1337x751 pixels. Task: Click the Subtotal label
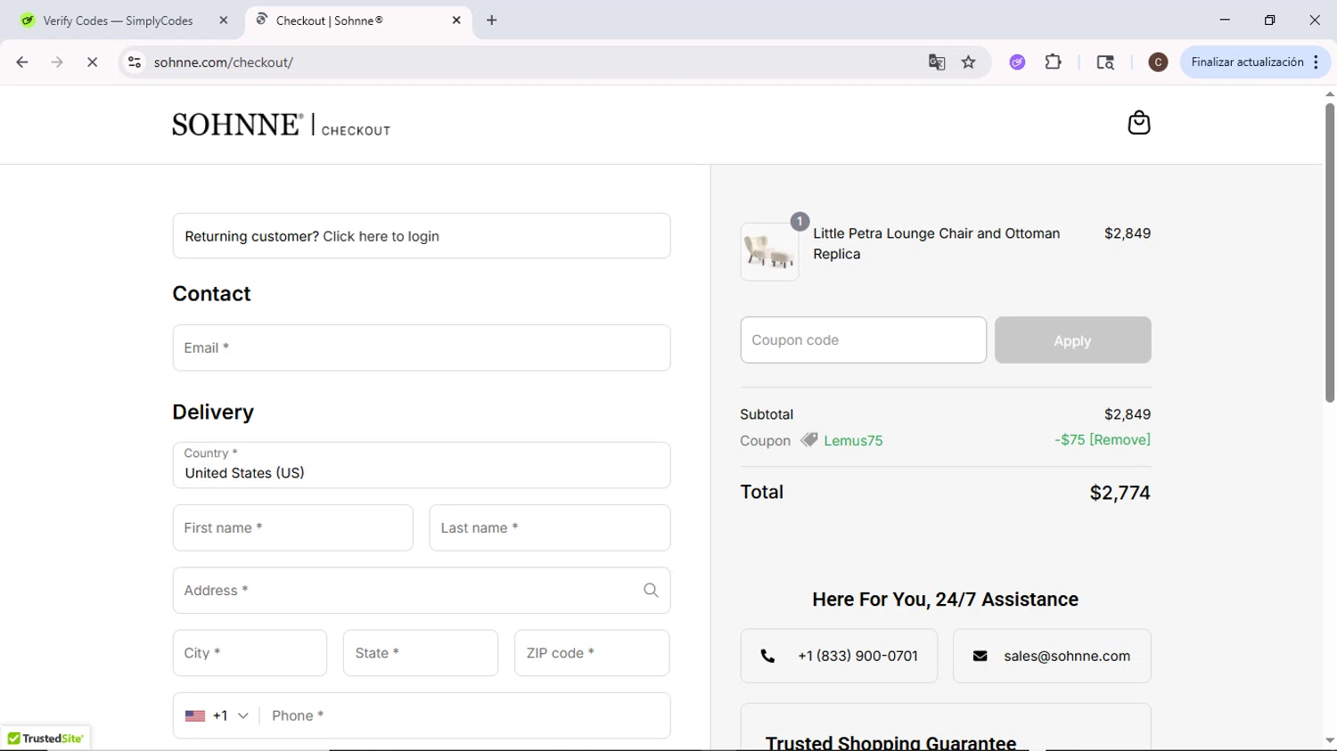(x=767, y=414)
